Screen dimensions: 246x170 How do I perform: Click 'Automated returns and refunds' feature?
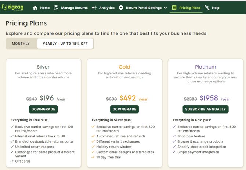[x=121, y=136]
